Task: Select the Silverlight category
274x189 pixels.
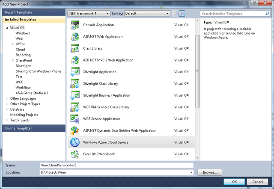Action: [23, 66]
